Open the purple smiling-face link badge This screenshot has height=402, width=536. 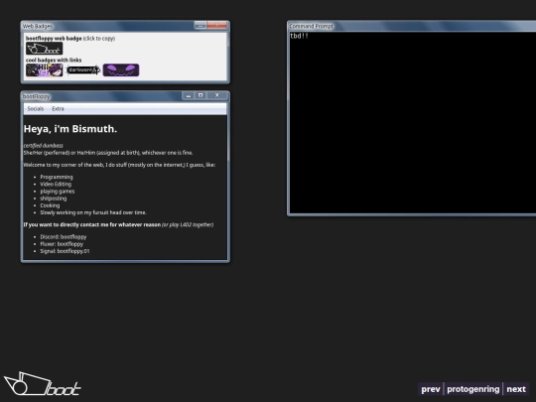121,70
